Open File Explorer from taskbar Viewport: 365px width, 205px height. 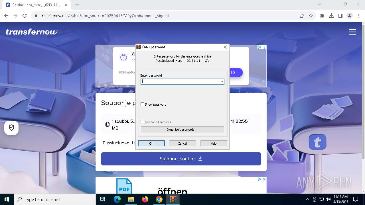(x=131, y=199)
